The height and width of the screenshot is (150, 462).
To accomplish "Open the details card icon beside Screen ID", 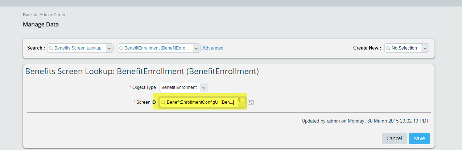I will coord(250,103).
